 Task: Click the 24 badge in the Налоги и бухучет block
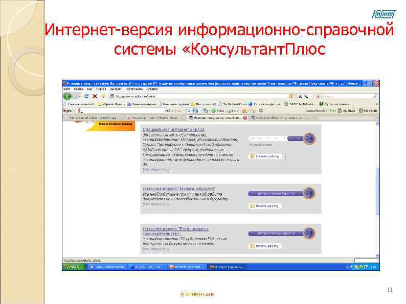click(309, 193)
